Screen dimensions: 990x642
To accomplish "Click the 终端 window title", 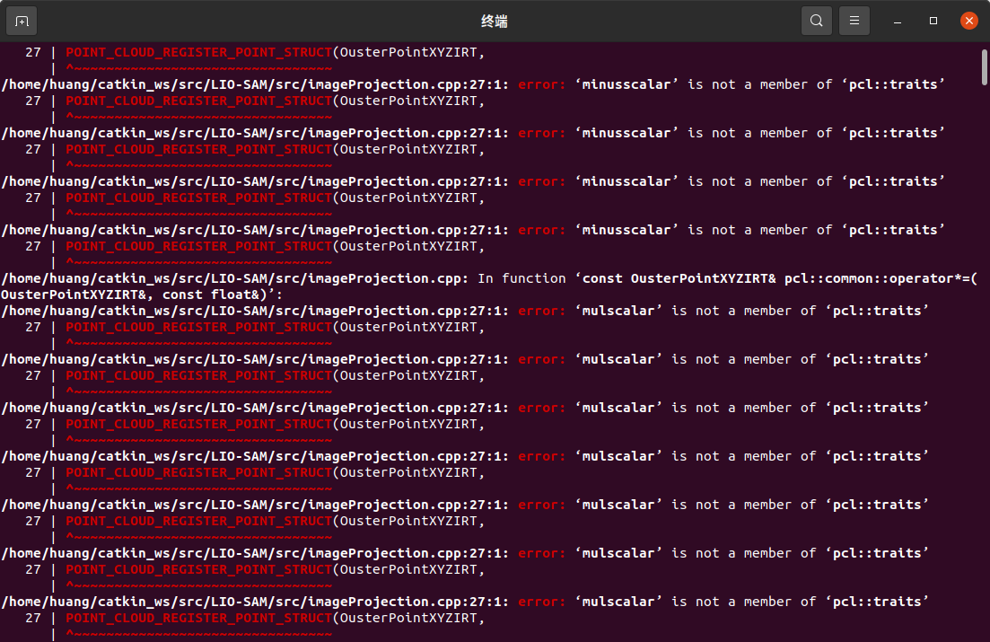I will coord(495,22).
